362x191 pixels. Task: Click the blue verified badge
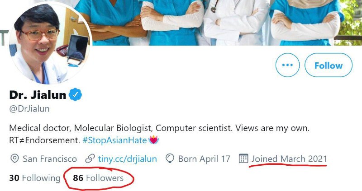(75, 95)
